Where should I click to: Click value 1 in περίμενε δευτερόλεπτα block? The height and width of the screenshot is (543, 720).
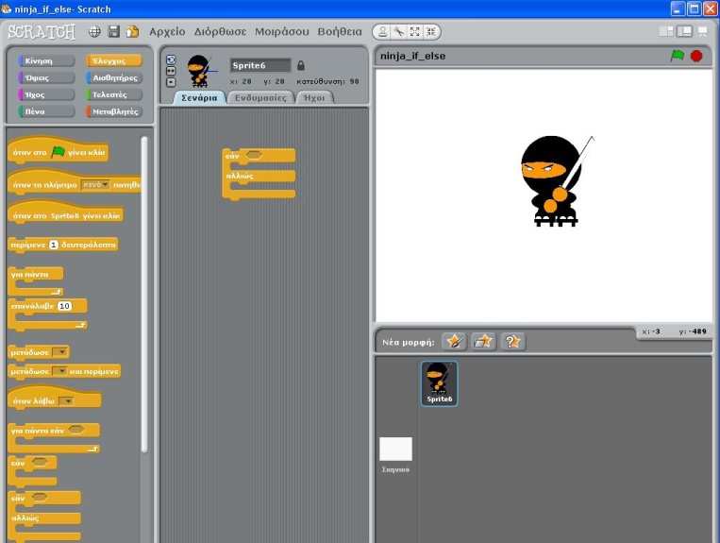pyautogui.click(x=53, y=245)
